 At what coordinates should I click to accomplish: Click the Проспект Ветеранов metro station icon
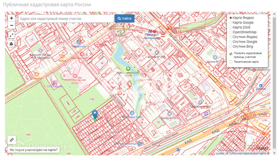[150, 32]
